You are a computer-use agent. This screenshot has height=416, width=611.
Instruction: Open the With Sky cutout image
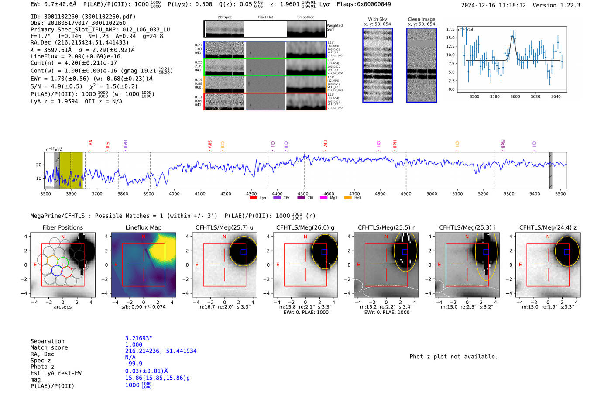[378, 65]
